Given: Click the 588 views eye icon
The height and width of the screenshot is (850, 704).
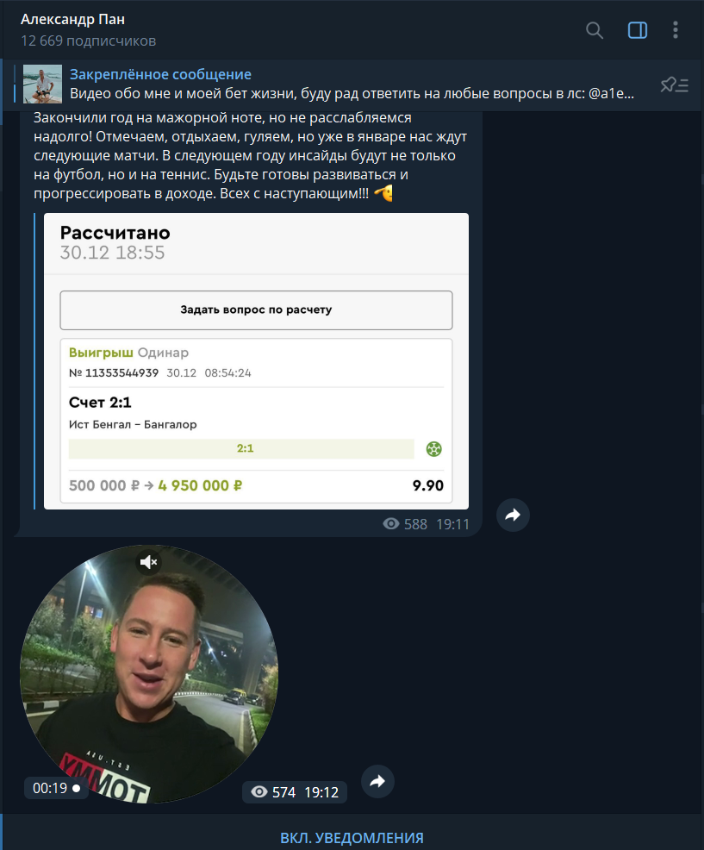Looking at the screenshot, I should tap(390, 523).
